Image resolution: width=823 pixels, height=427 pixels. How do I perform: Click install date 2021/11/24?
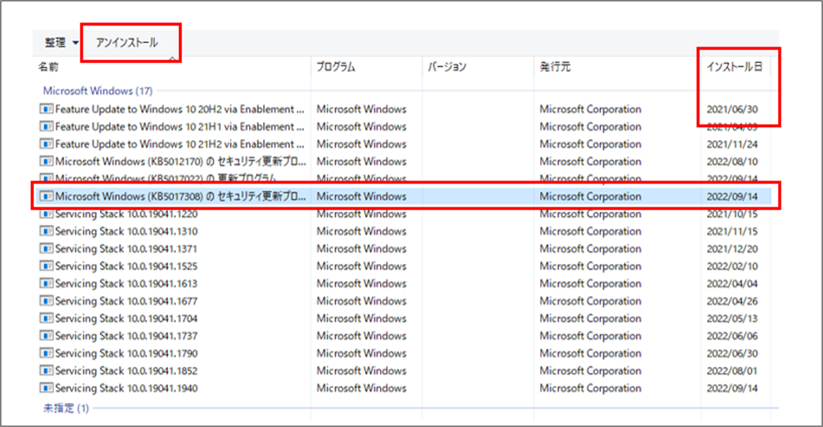click(732, 144)
